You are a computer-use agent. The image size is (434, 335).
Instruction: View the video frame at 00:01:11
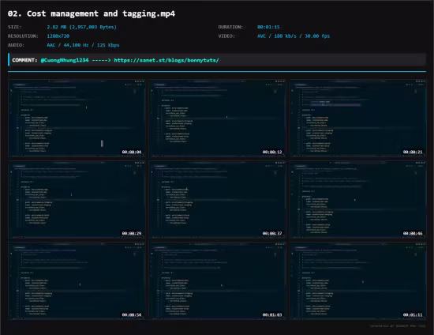pos(357,281)
